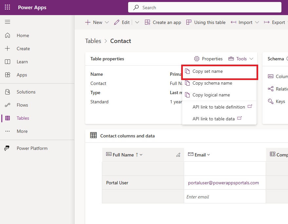Open Apps page from sidebar
288x224 pixels.
coord(22,75)
